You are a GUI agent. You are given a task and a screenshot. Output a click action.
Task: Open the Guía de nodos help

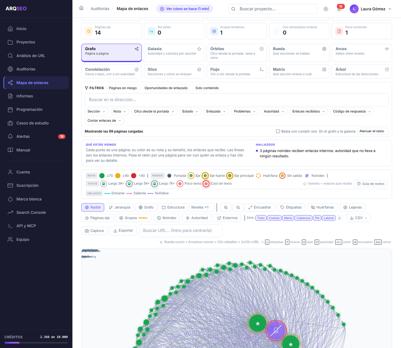(371, 184)
